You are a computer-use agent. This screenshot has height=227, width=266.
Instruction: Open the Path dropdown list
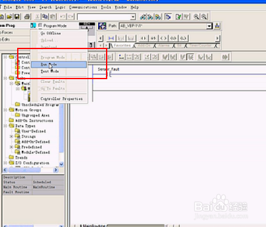209,26
